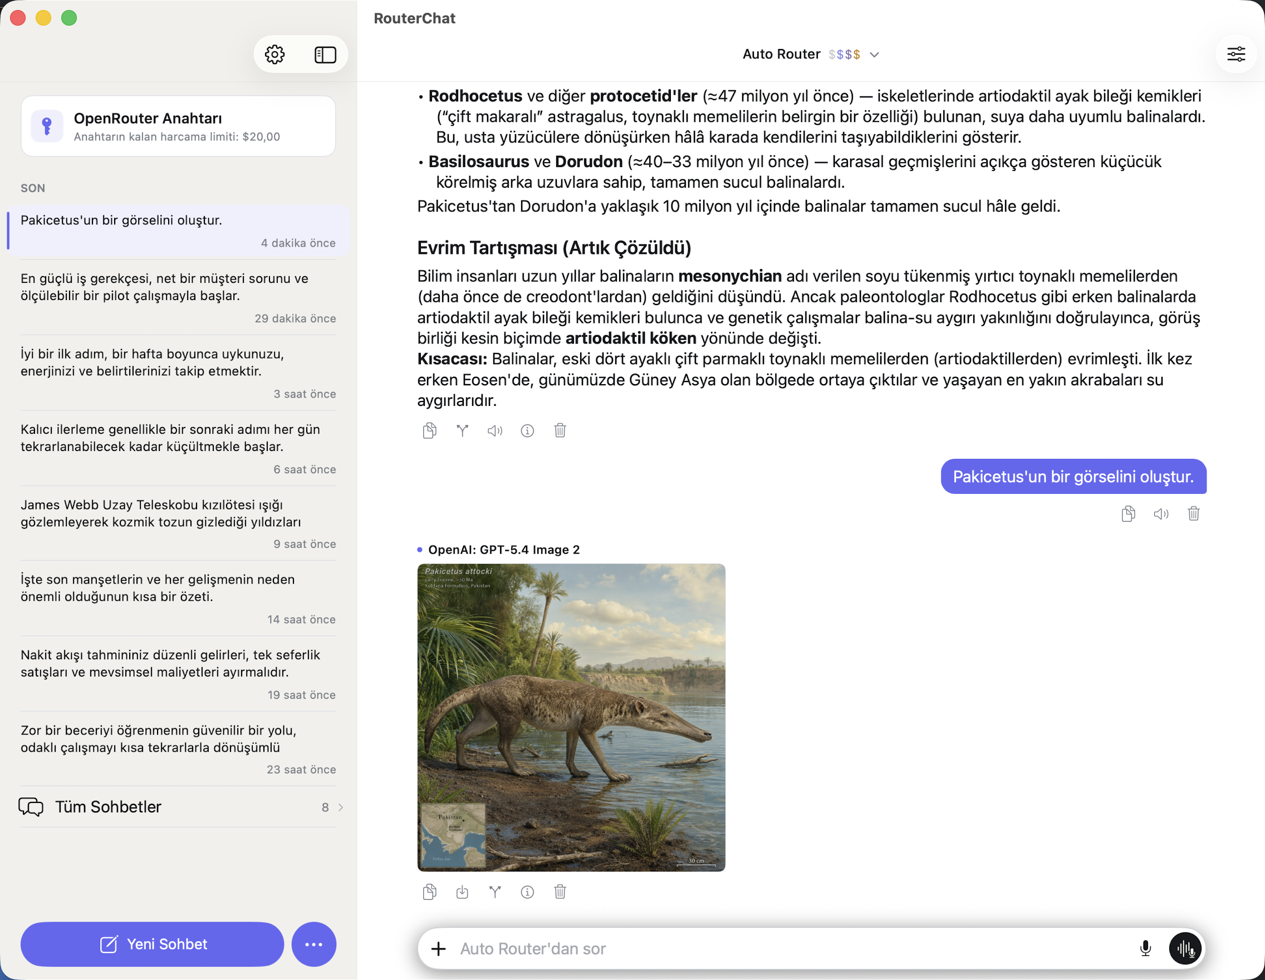Toggle the sidebar panel icon
The image size is (1265, 980).
click(325, 55)
